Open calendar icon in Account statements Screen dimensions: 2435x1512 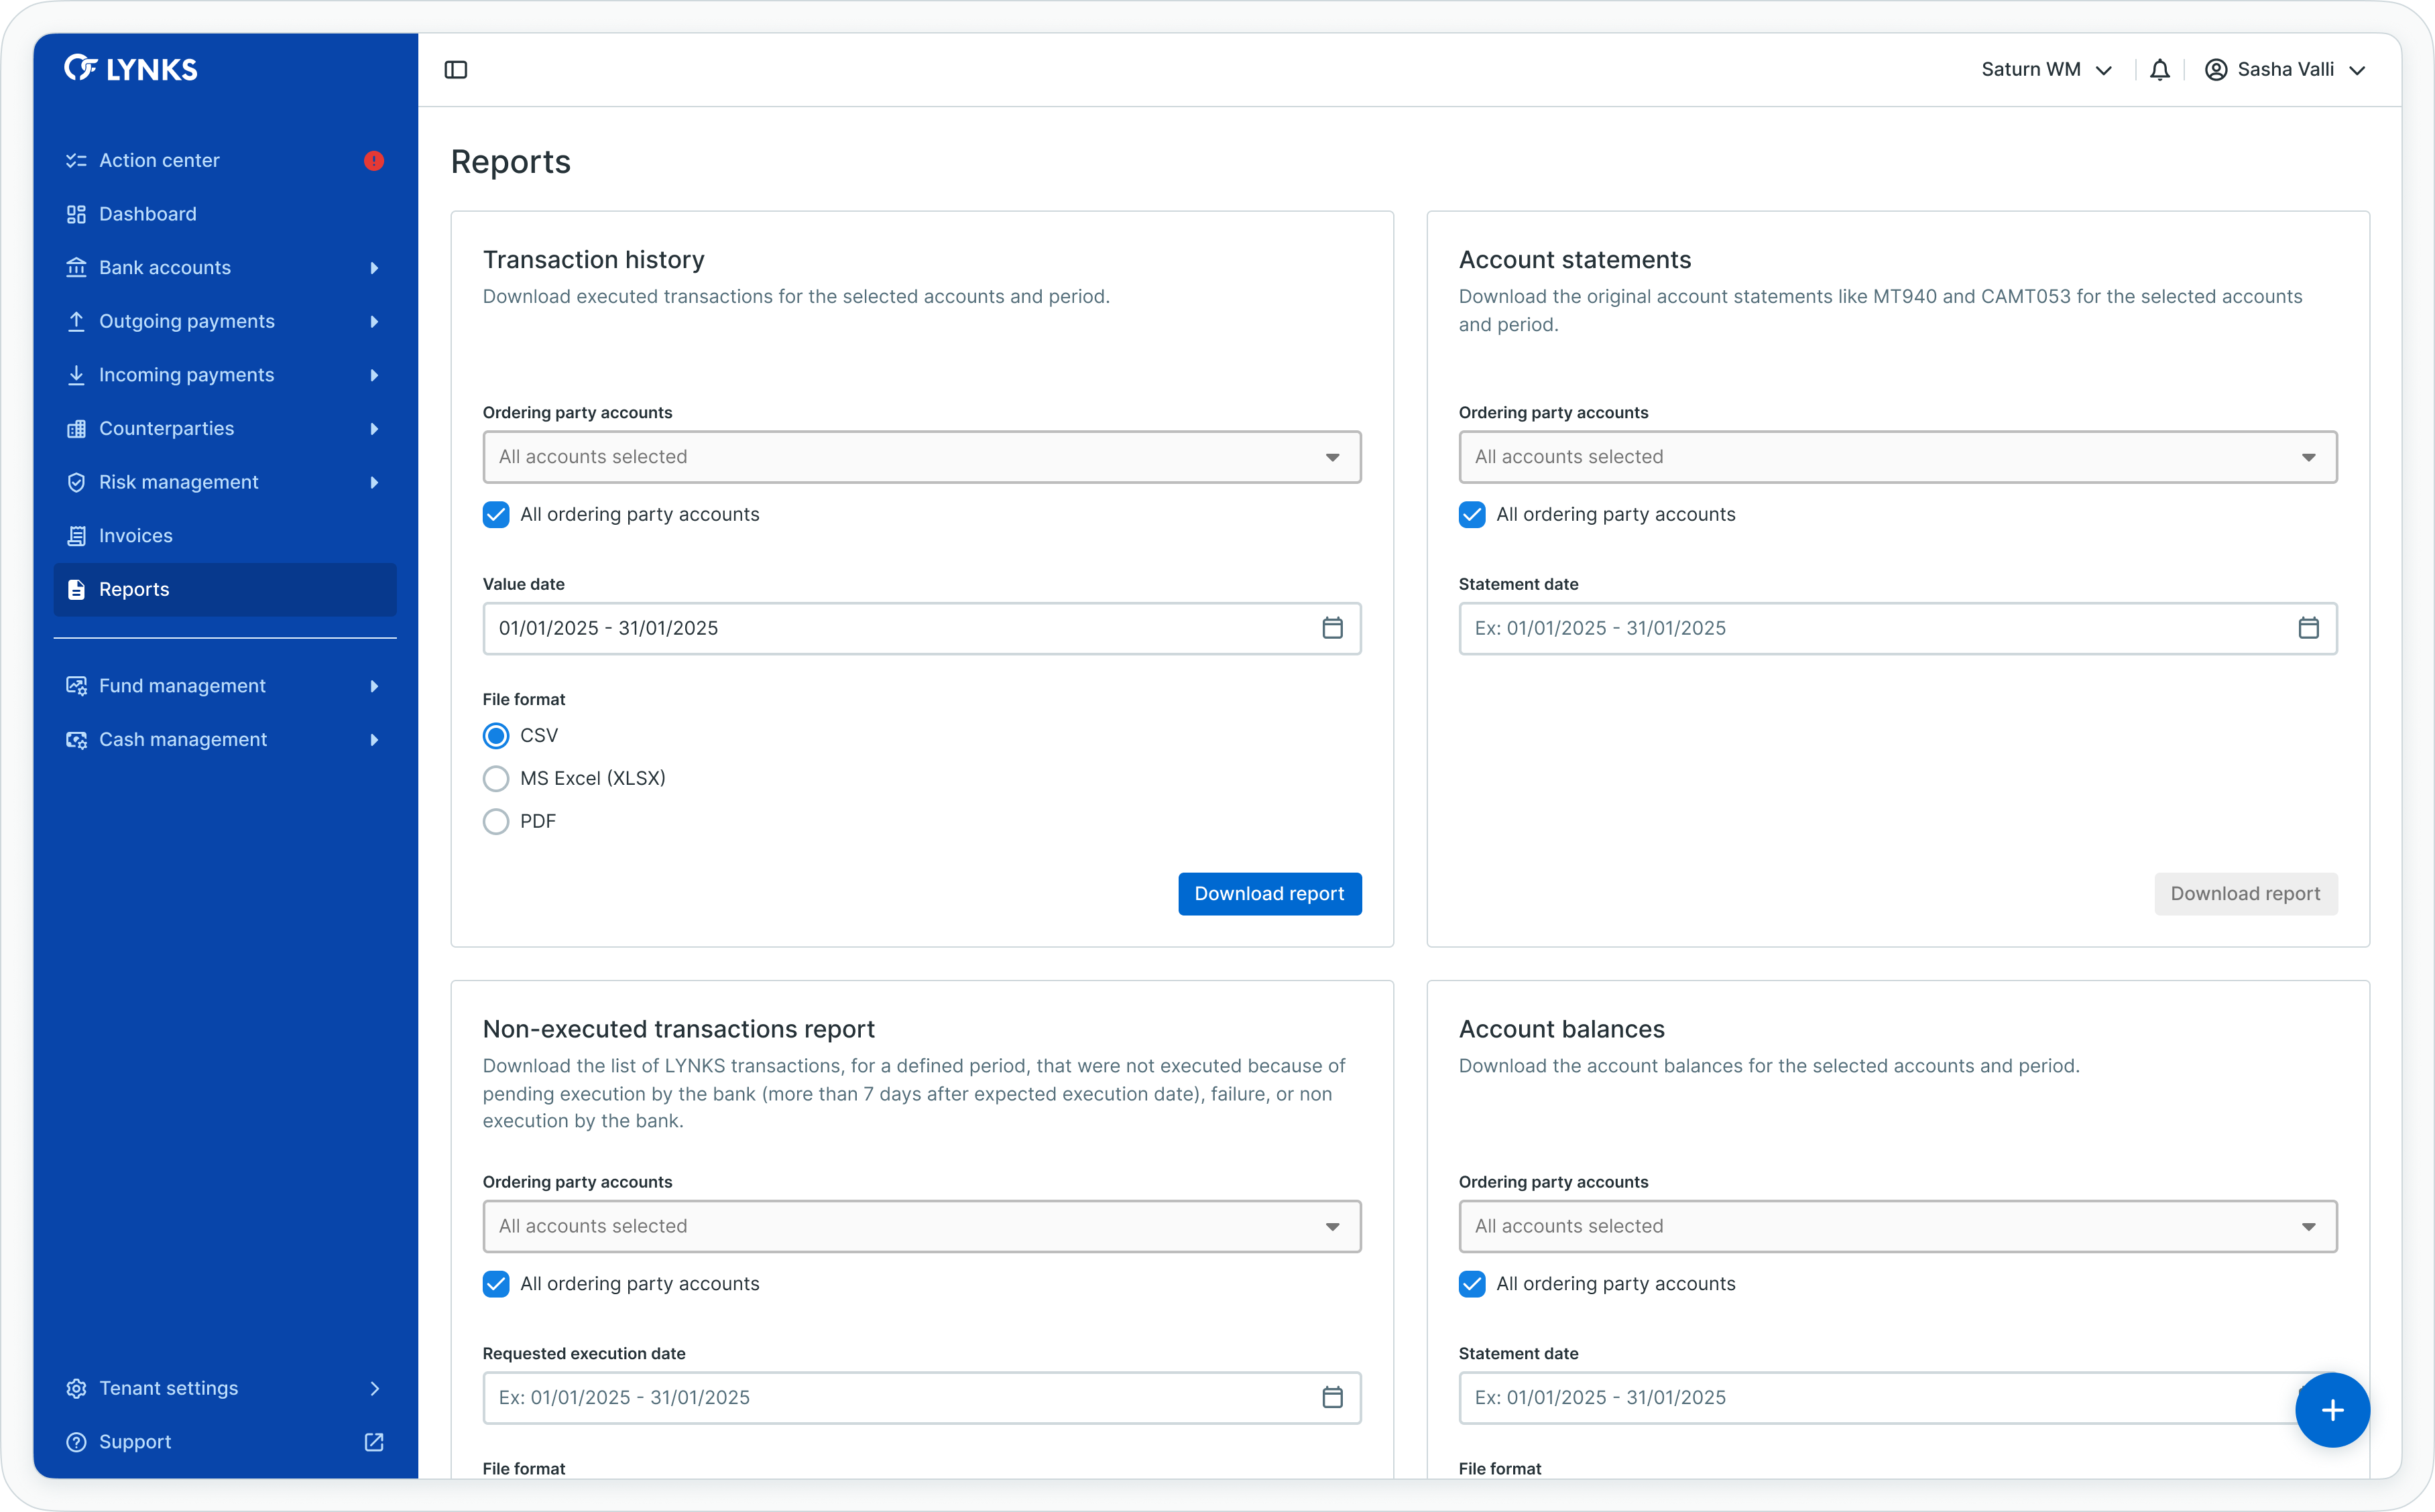coord(2308,628)
